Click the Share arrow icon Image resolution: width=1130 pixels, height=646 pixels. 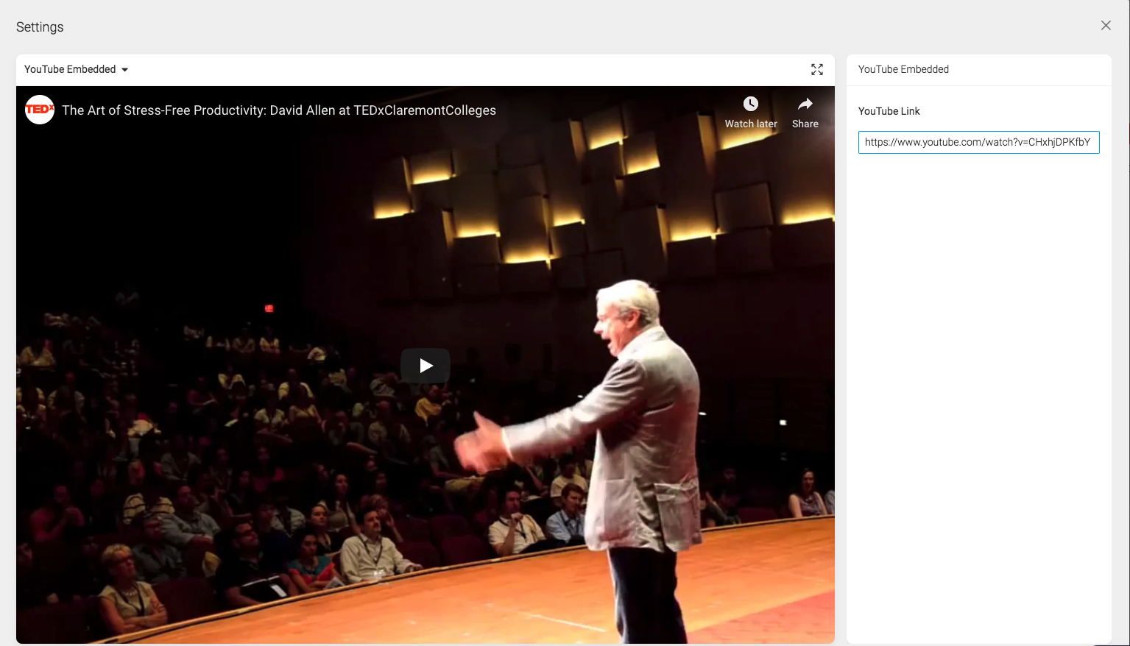tap(805, 104)
